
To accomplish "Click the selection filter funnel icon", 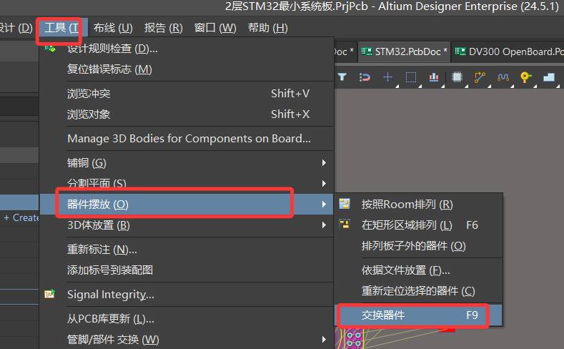I will [x=342, y=77].
